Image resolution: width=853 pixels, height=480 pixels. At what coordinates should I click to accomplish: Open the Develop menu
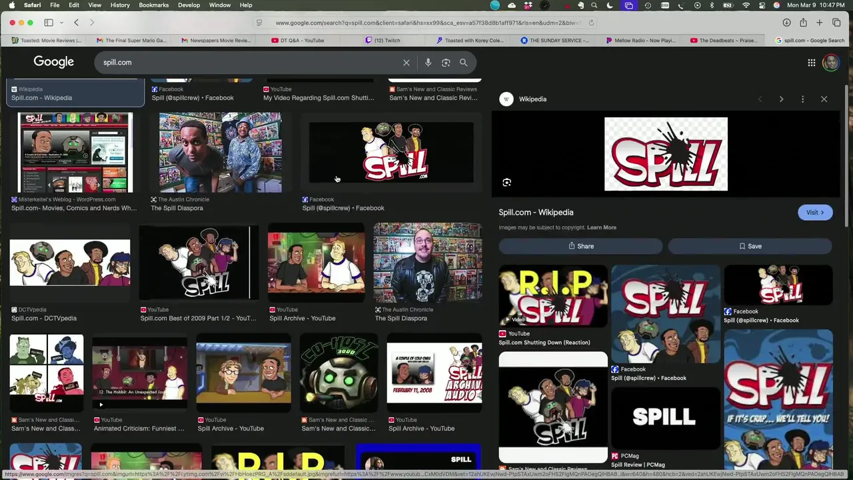189,5
